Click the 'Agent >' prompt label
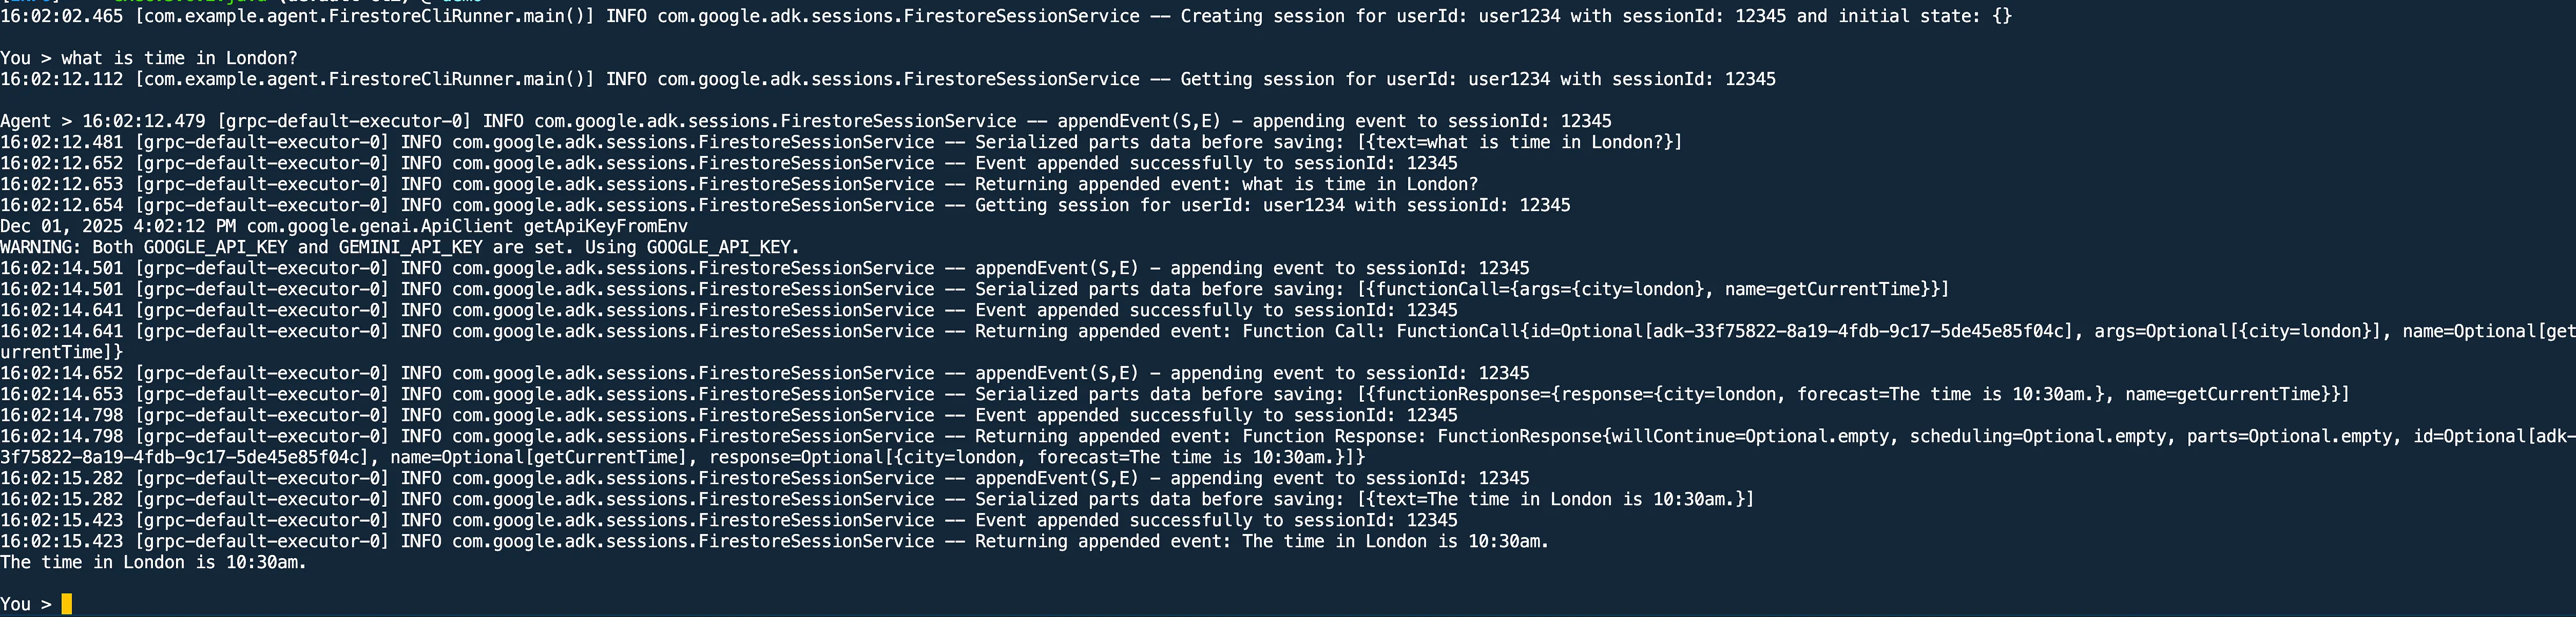 pyautogui.click(x=36, y=122)
